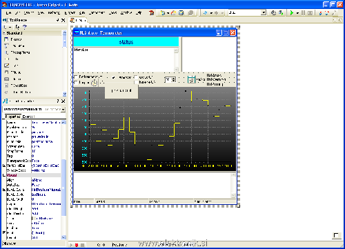
Task: Open the Back history dropdown arrow
Action: [x=211, y=13]
